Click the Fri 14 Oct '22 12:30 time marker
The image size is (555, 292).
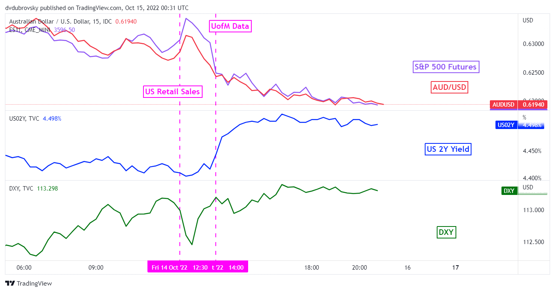point(179,267)
